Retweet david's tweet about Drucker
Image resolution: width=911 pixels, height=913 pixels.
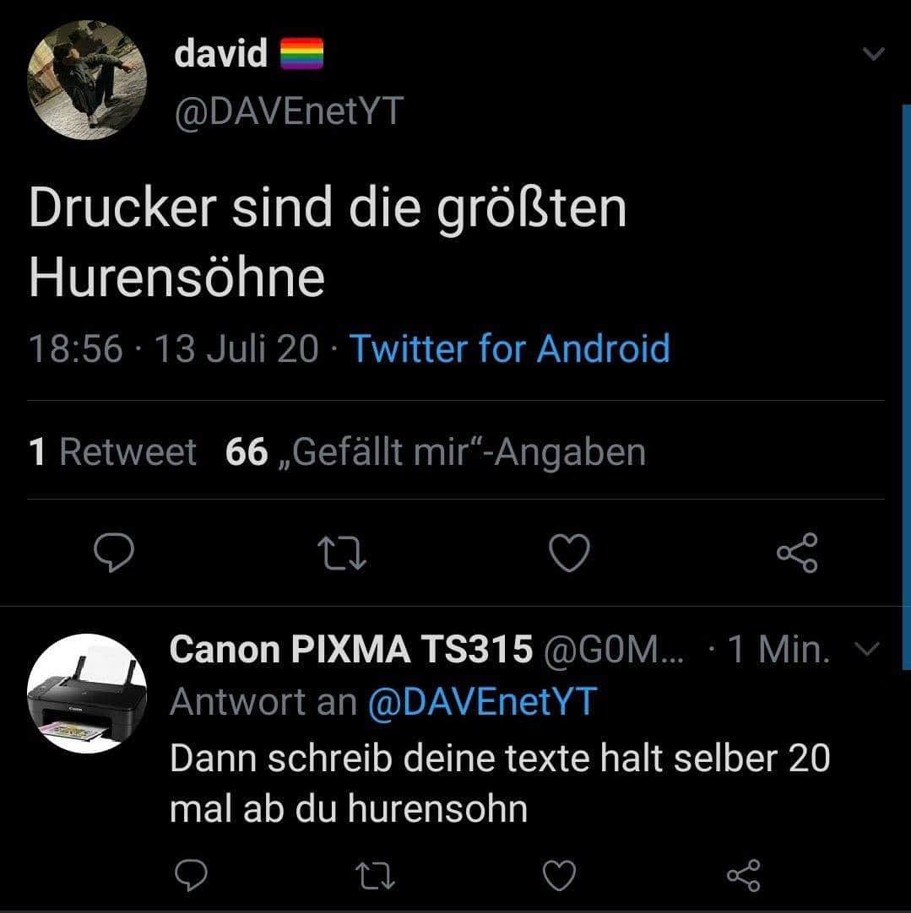tap(340, 553)
